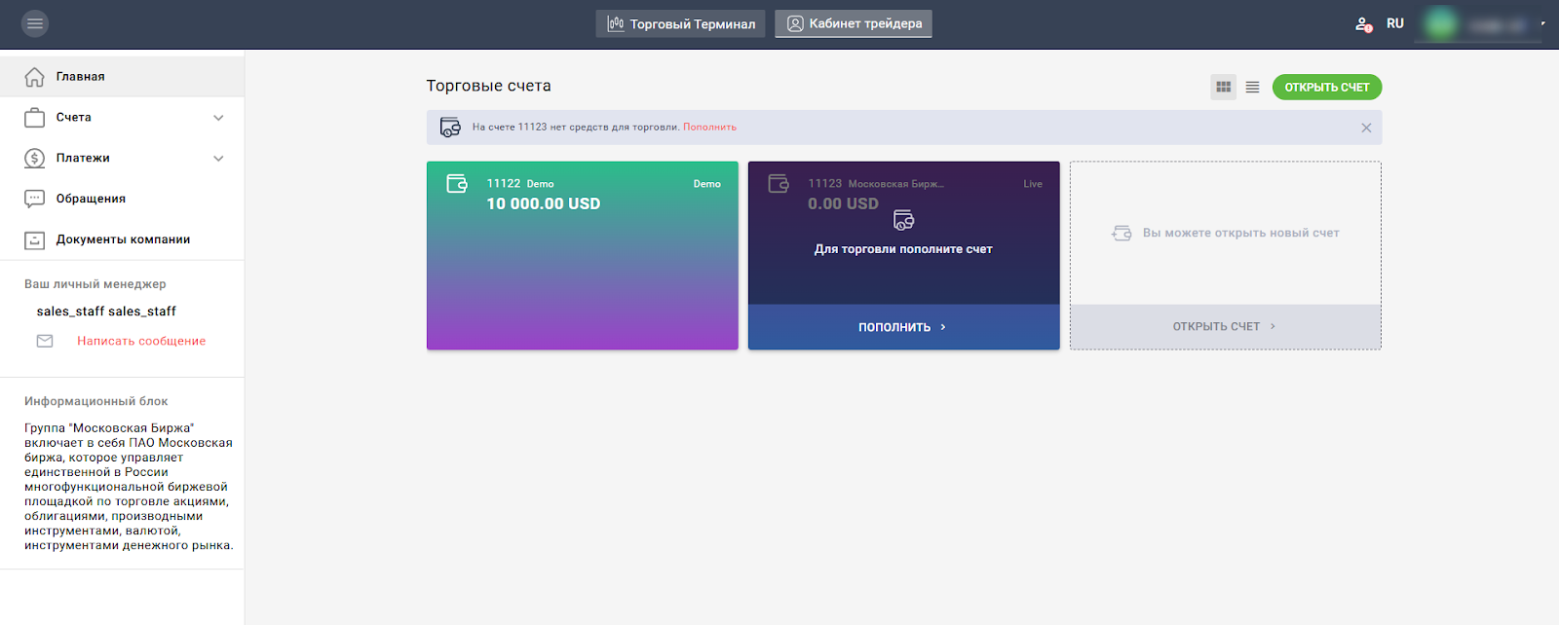The height and width of the screenshot is (625, 1559).
Task: Go to Главная in the sidebar
Action: tap(122, 76)
